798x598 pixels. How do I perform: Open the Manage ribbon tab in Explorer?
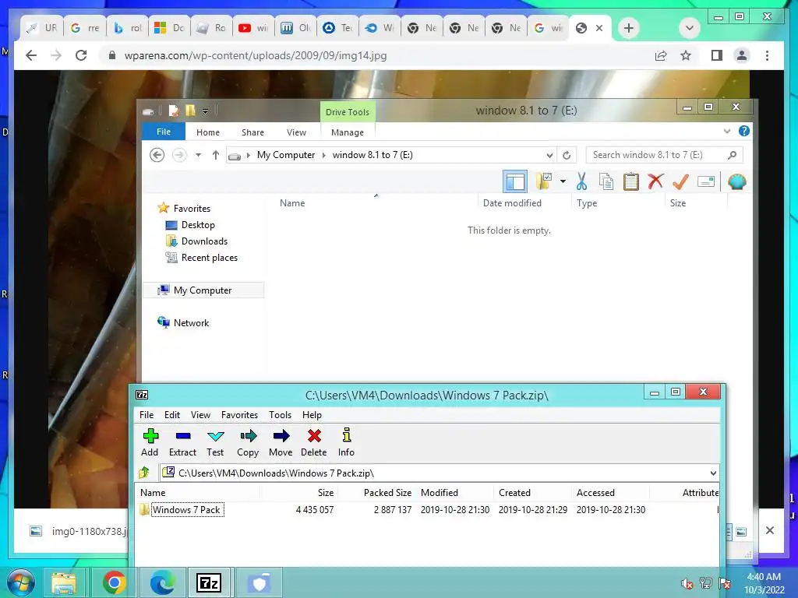point(348,132)
